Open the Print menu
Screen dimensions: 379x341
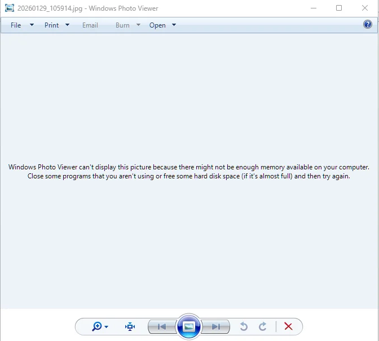[51, 25]
